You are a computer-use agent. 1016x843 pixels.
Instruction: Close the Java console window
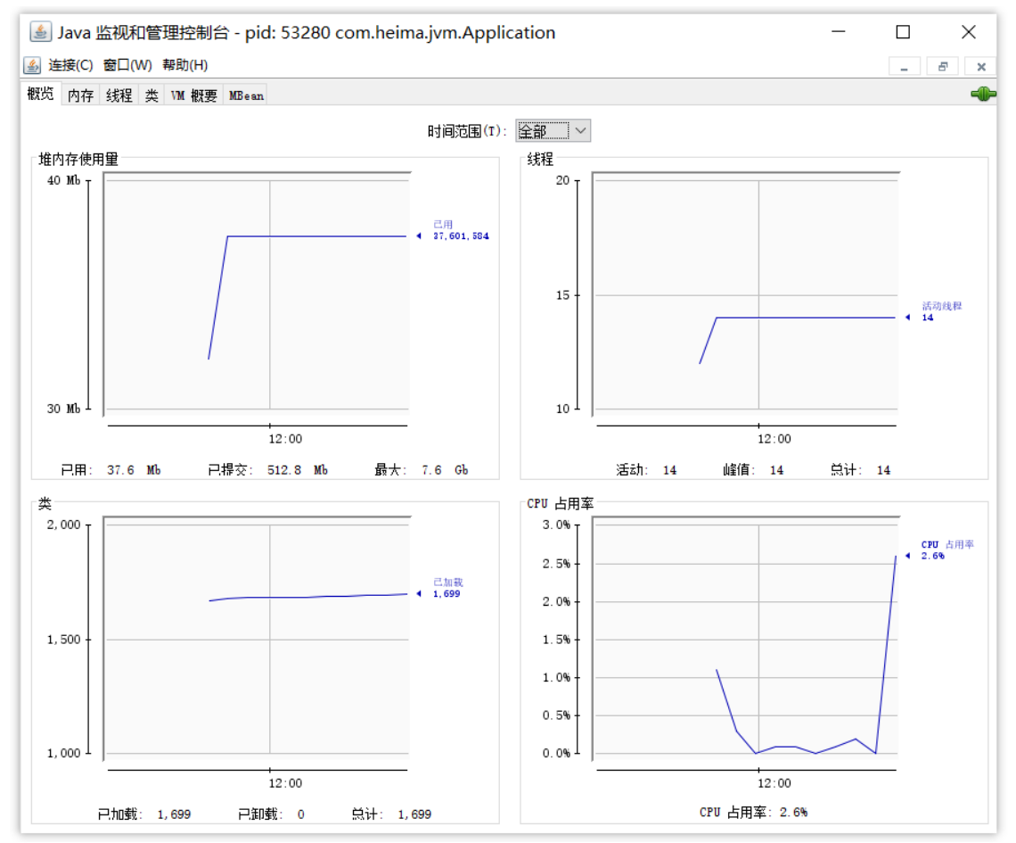tap(968, 32)
